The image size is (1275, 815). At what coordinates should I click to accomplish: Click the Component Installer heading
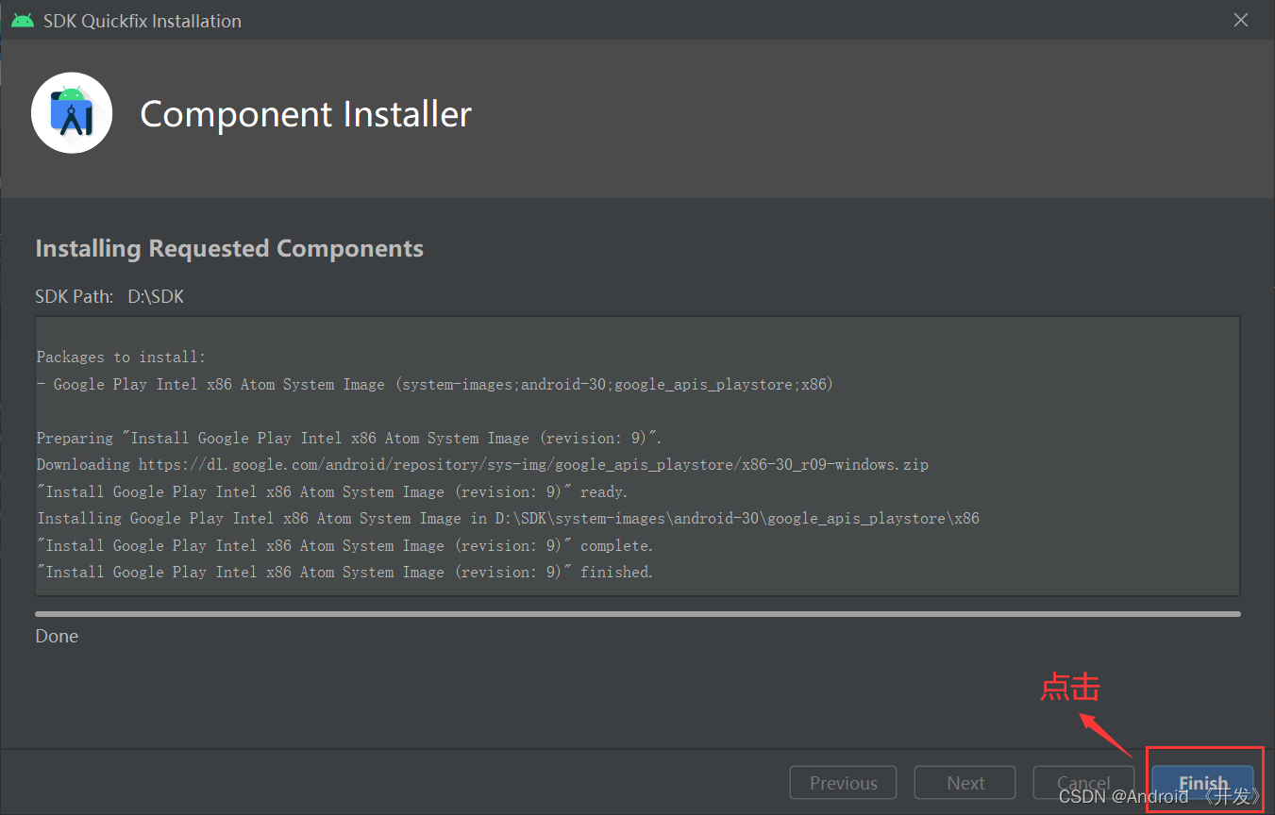click(306, 114)
